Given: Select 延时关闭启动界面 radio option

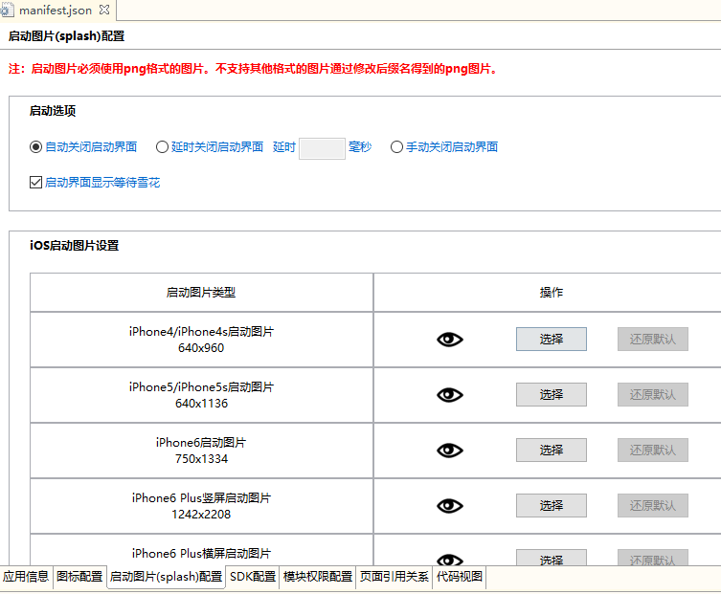Looking at the screenshot, I should pyautogui.click(x=162, y=147).
